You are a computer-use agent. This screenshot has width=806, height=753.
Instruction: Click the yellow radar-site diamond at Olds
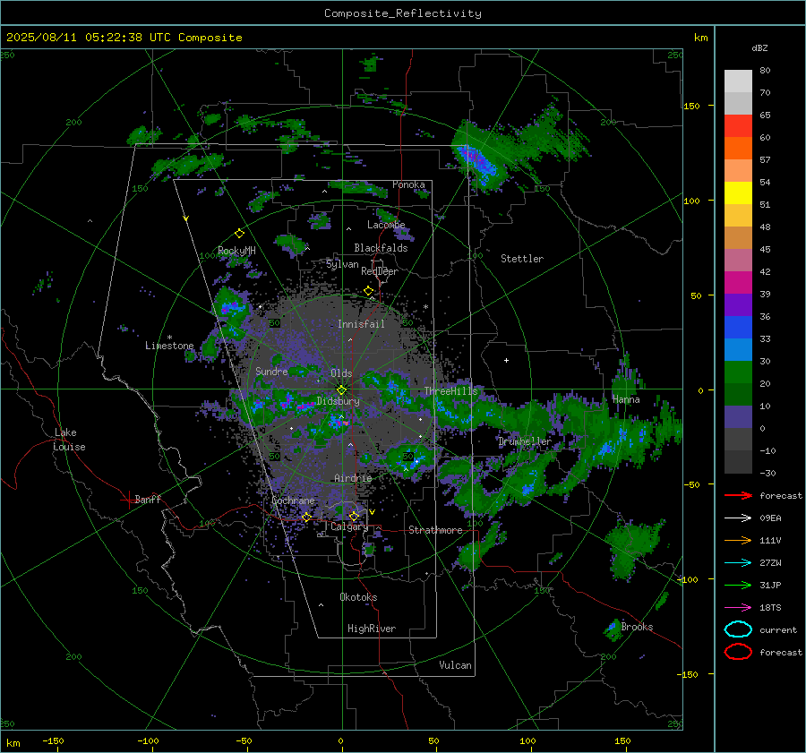tap(341, 389)
